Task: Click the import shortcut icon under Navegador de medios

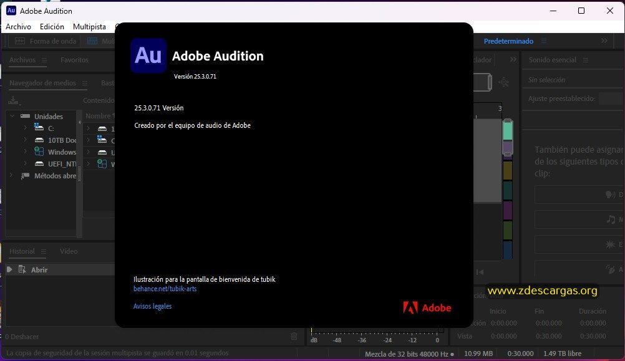Action: (14, 100)
